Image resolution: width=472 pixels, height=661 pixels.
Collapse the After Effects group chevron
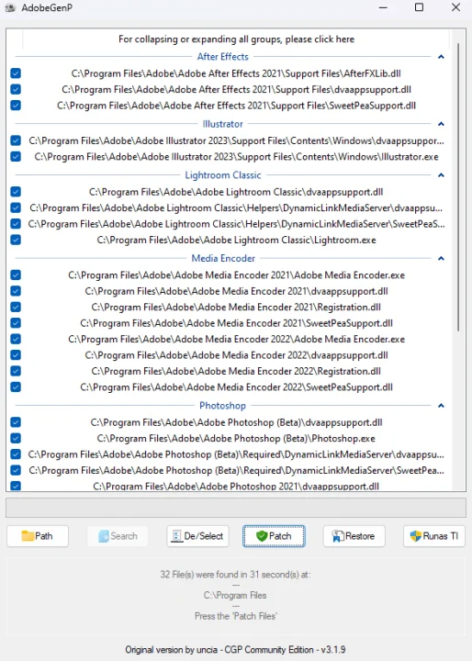(x=441, y=57)
